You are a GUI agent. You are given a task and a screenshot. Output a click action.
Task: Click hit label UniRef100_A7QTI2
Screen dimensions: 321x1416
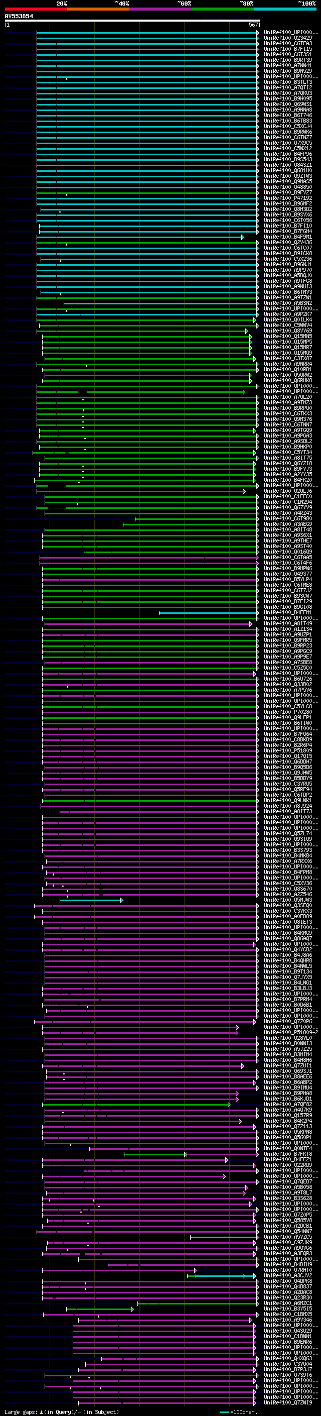tap(287, 87)
